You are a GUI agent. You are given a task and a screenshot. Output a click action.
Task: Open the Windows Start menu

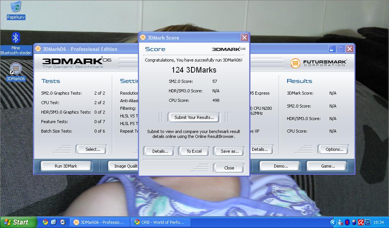[x=18, y=222]
